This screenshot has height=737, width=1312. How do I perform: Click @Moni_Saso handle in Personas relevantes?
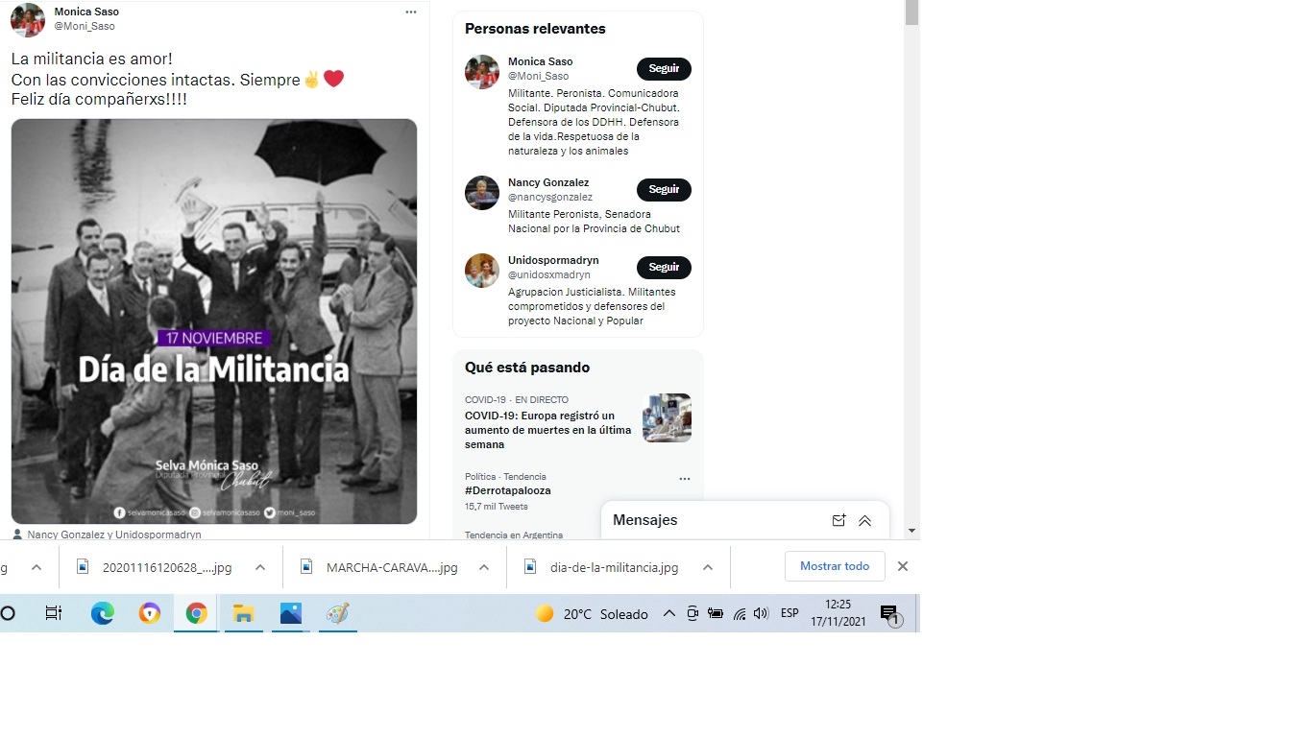(x=539, y=76)
